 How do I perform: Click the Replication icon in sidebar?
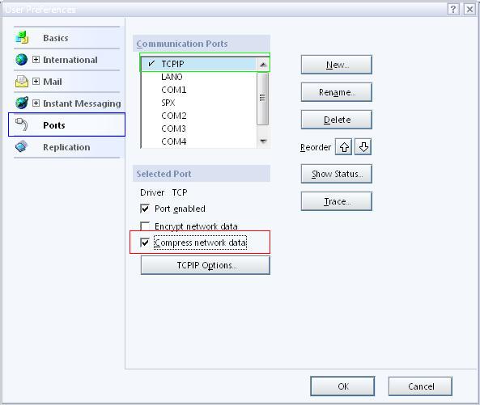21,146
